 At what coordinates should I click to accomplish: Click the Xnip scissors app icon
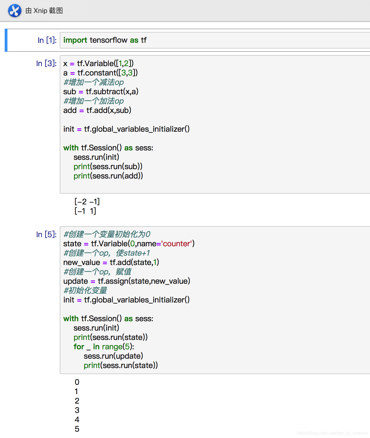pos(15,11)
